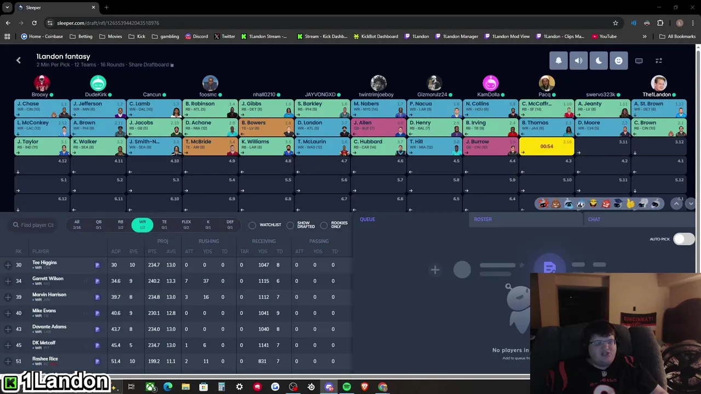
Task: Send the poop emoji reaction
Action: point(556,204)
